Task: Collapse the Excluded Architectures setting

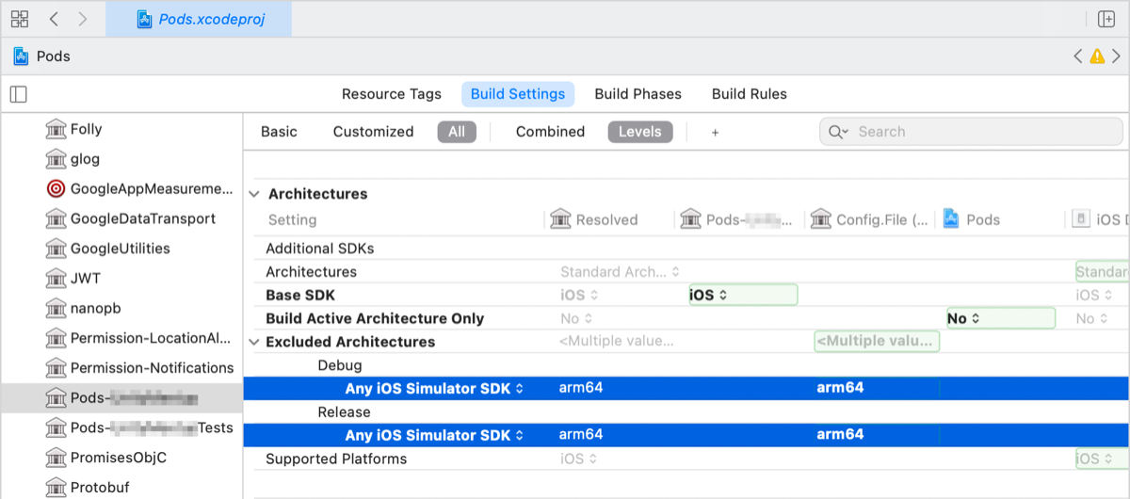Action: [254, 342]
